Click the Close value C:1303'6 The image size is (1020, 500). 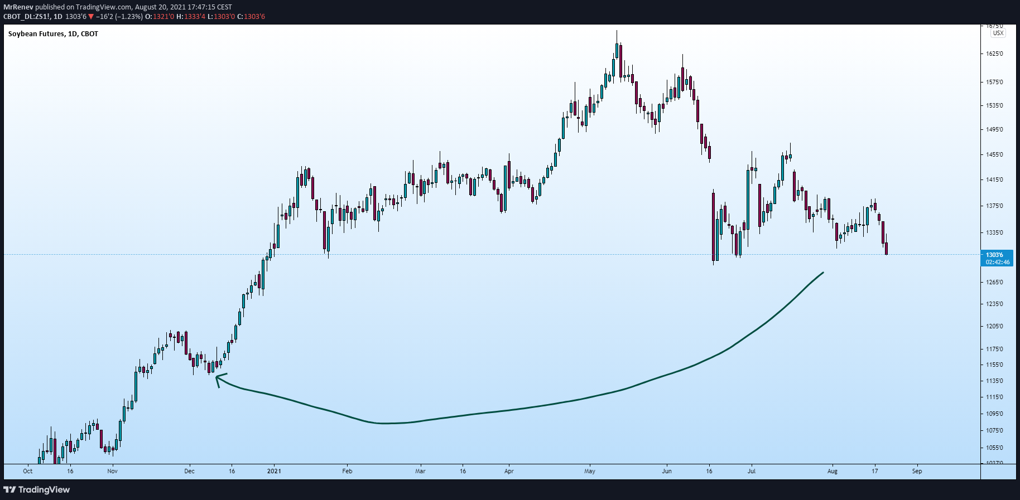pyautogui.click(x=251, y=17)
